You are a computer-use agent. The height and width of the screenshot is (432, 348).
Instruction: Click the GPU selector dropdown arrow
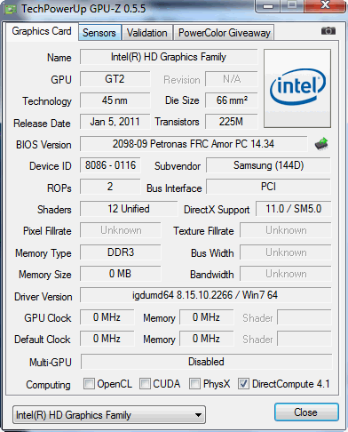[x=198, y=415]
